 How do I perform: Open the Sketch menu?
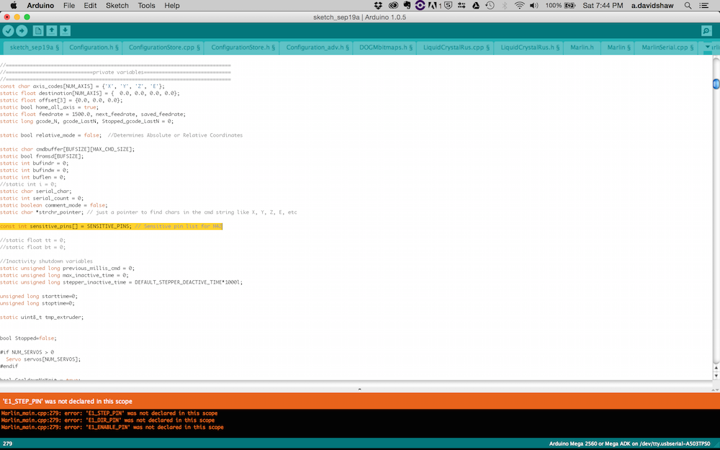click(117, 6)
